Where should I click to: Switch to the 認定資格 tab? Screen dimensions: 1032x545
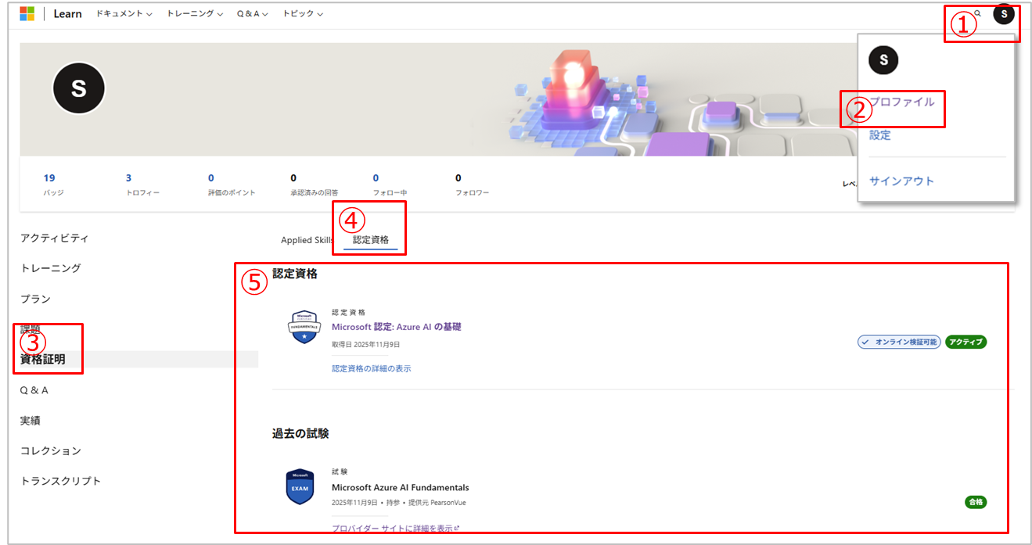pyautogui.click(x=370, y=240)
